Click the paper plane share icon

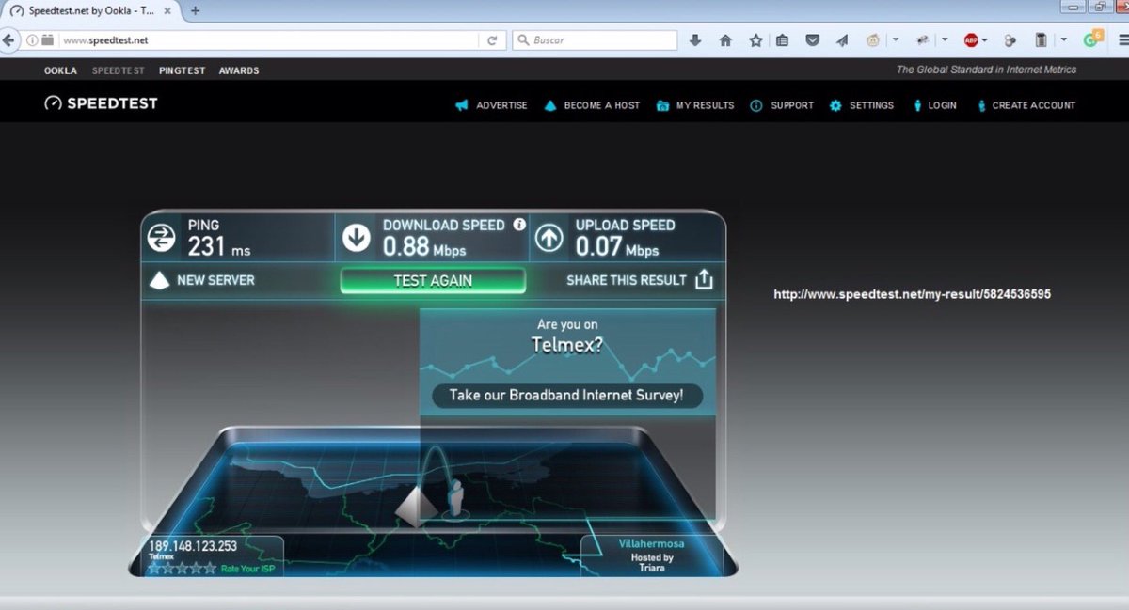click(x=842, y=40)
